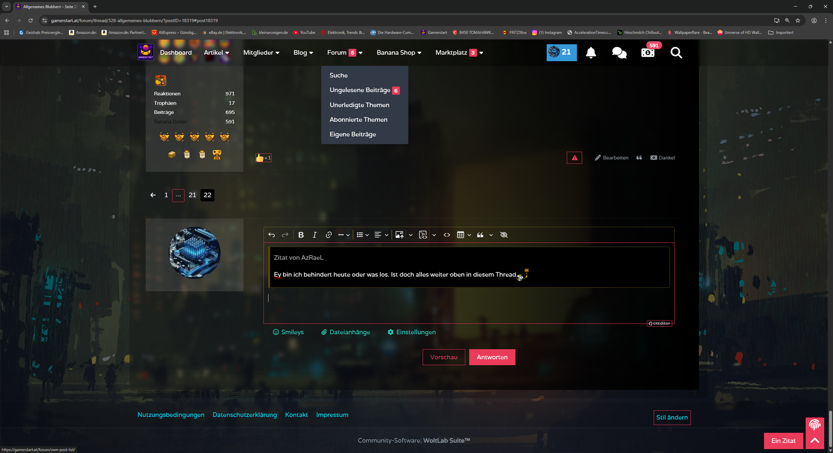Open the table insert dropdown in editor
Viewport: 833px width, 453px height.
(469, 235)
